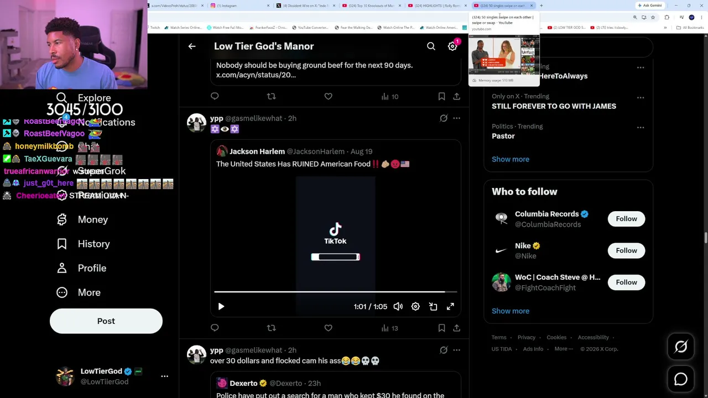
Task: View analytics showing 13 views
Action: tap(389, 328)
